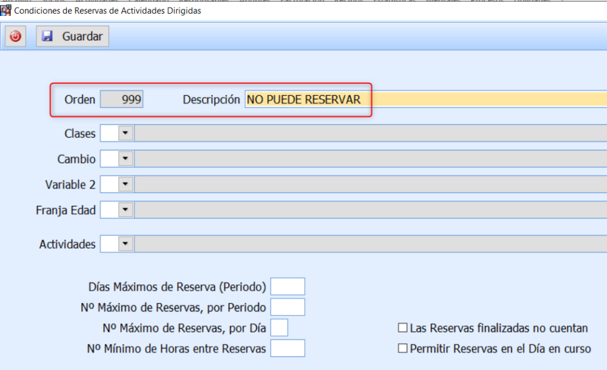
Task: Expand the Franja Edad dropdown
Action: point(125,210)
